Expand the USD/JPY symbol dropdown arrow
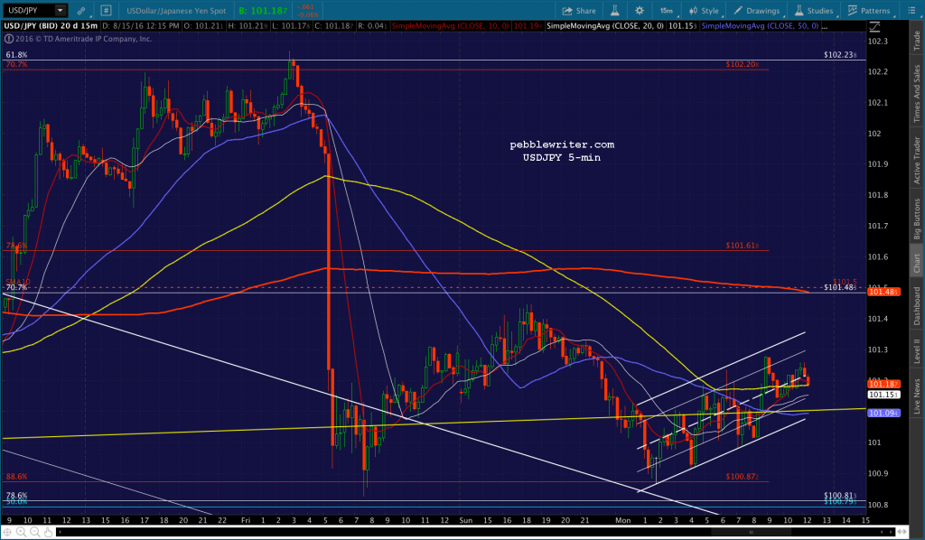Viewport: 925px width, 540px height. tap(61, 11)
